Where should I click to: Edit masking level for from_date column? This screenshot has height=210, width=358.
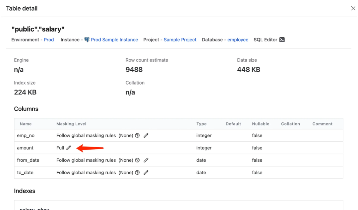pos(146,160)
